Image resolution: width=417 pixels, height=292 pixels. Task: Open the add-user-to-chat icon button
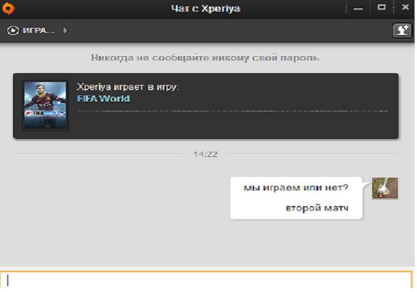pyautogui.click(x=402, y=30)
